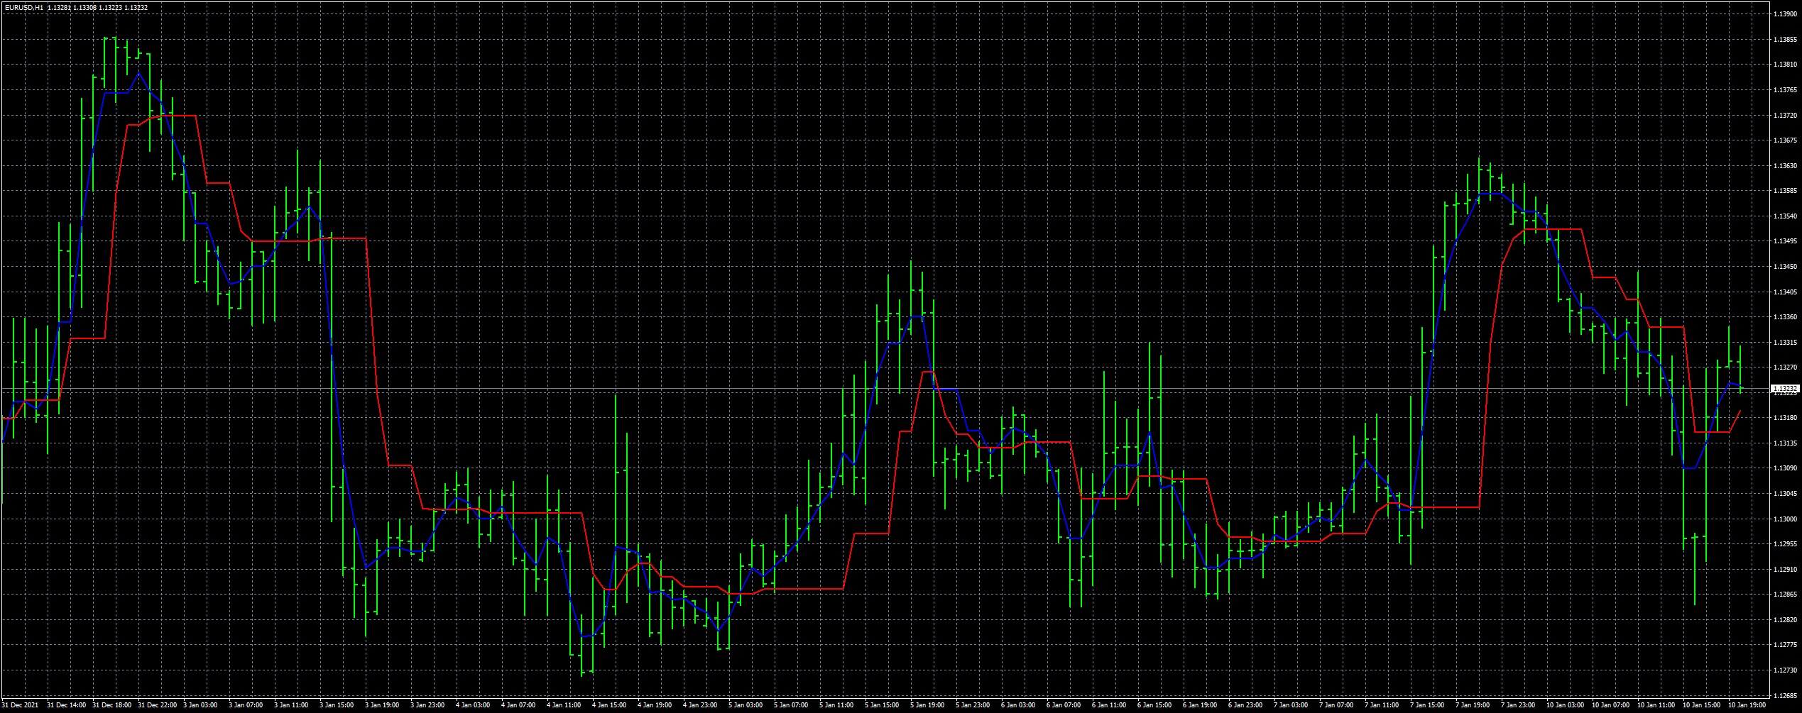
Task: Click the 1.13045 price axis label
Action: (1785, 494)
